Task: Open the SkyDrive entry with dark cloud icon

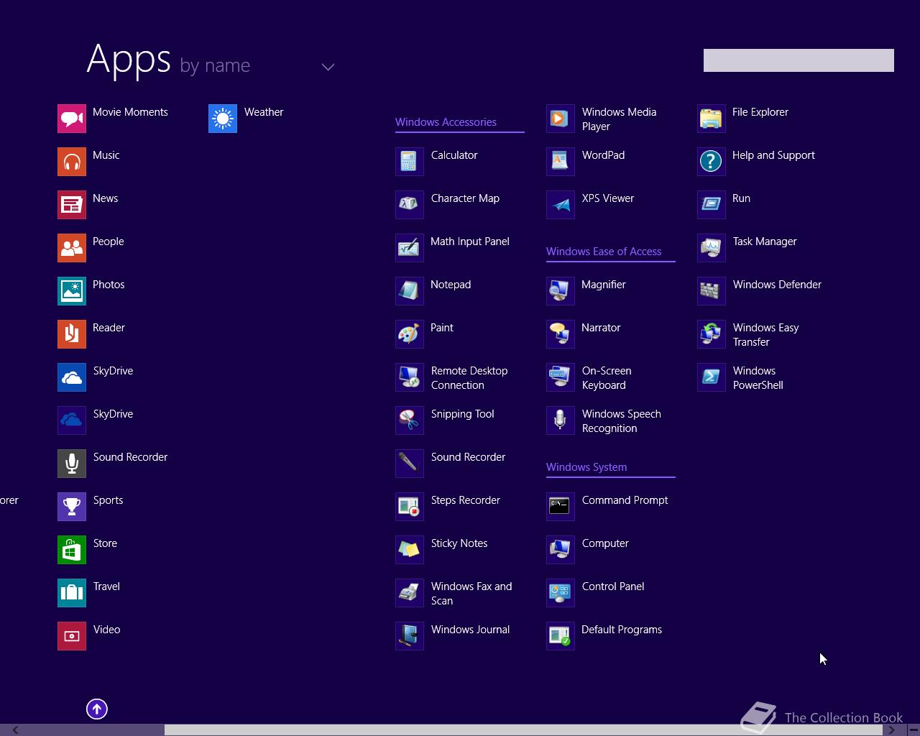Action: pyautogui.click(x=72, y=420)
